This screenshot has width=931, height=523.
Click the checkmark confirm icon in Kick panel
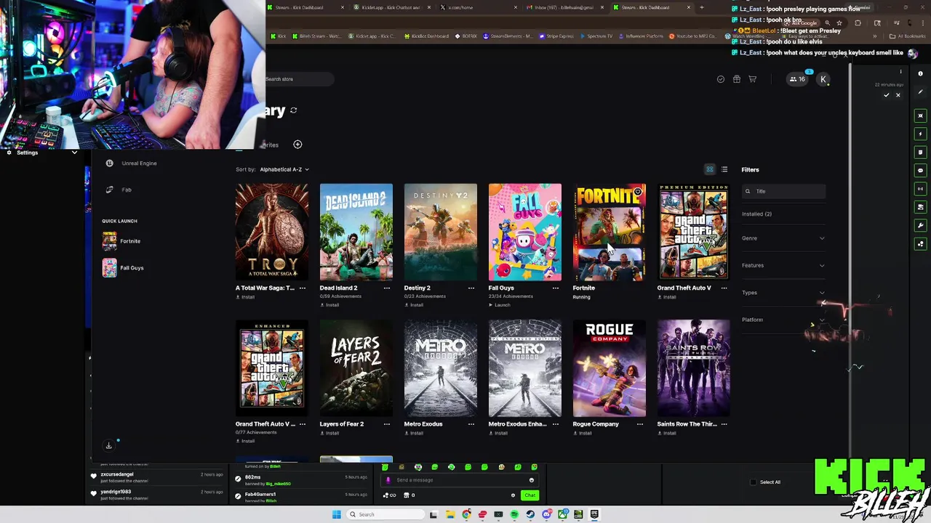pos(886,95)
